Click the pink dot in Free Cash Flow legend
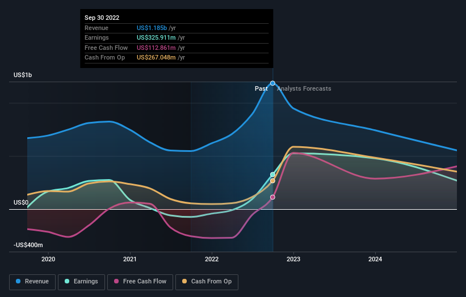466x297 pixels. [x=116, y=281]
